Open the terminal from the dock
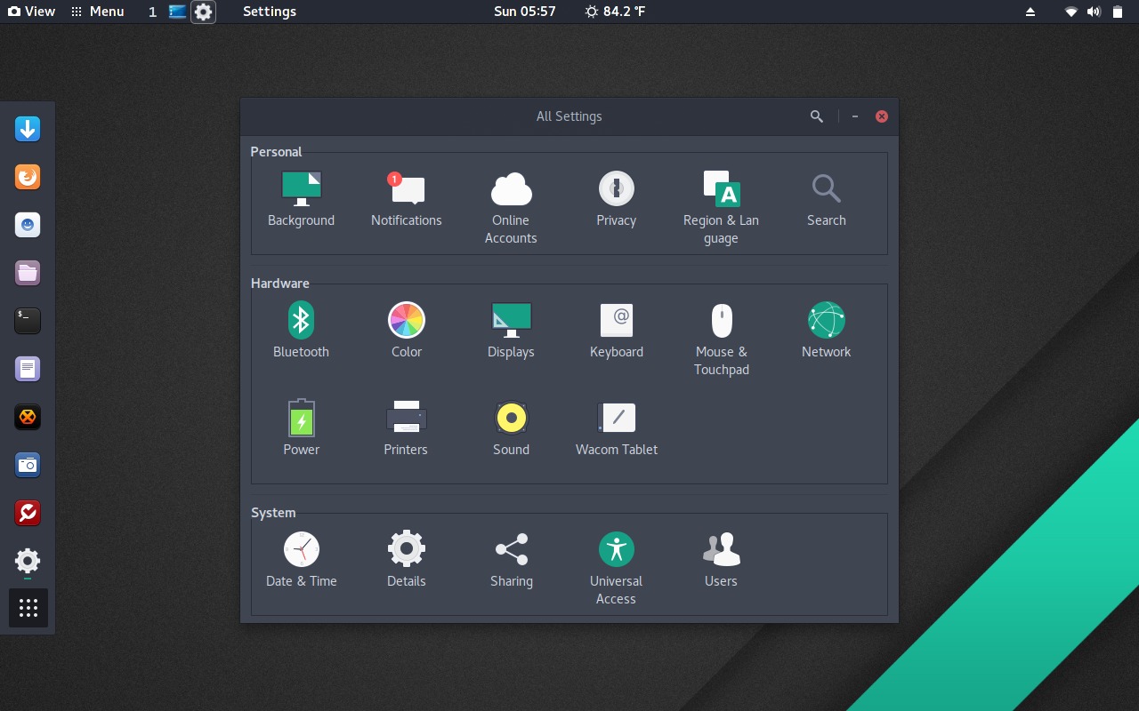This screenshot has width=1139, height=711. tap(27, 321)
